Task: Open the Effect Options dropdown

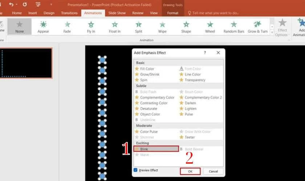Action: [282, 28]
